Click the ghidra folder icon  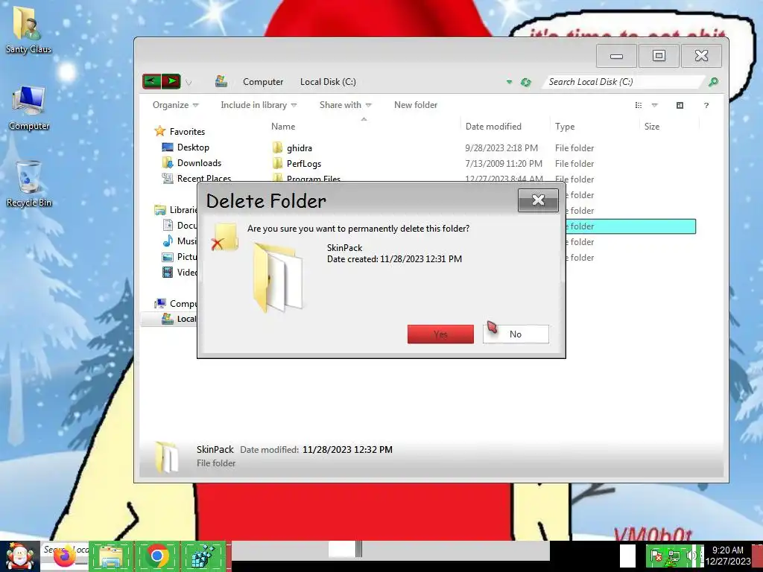(277, 148)
